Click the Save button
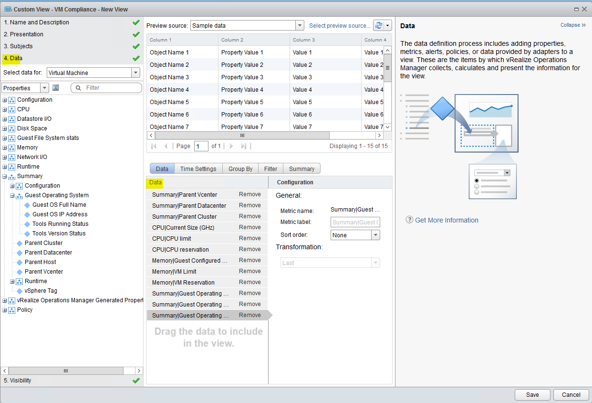 pyautogui.click(x=532, y=395)
